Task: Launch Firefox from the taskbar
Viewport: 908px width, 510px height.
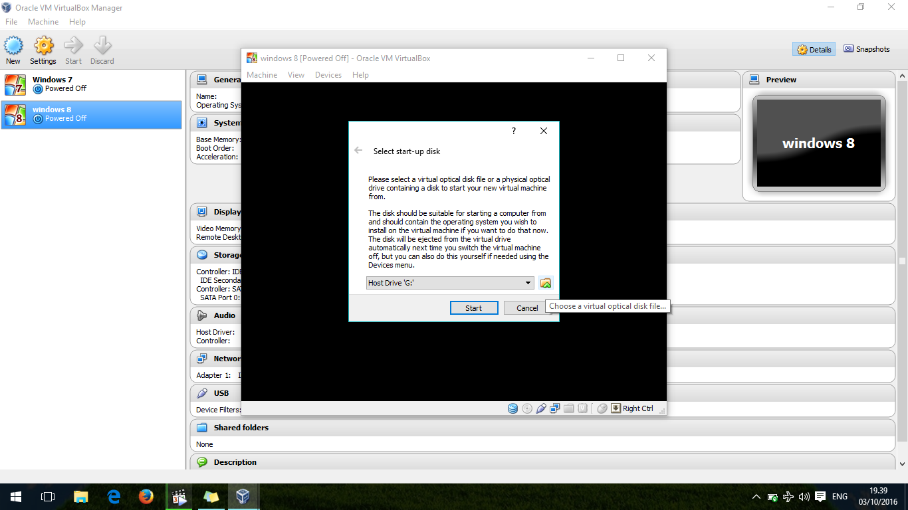Action: pyautogui.click(x=146, y=497)
